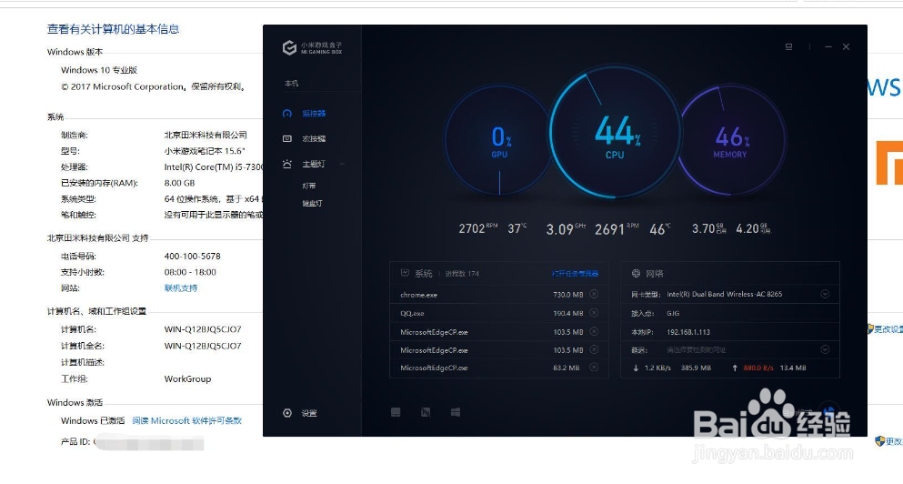Click computer name WIN-Q12BJQ5CJO7 in System window

coord(203,329)
